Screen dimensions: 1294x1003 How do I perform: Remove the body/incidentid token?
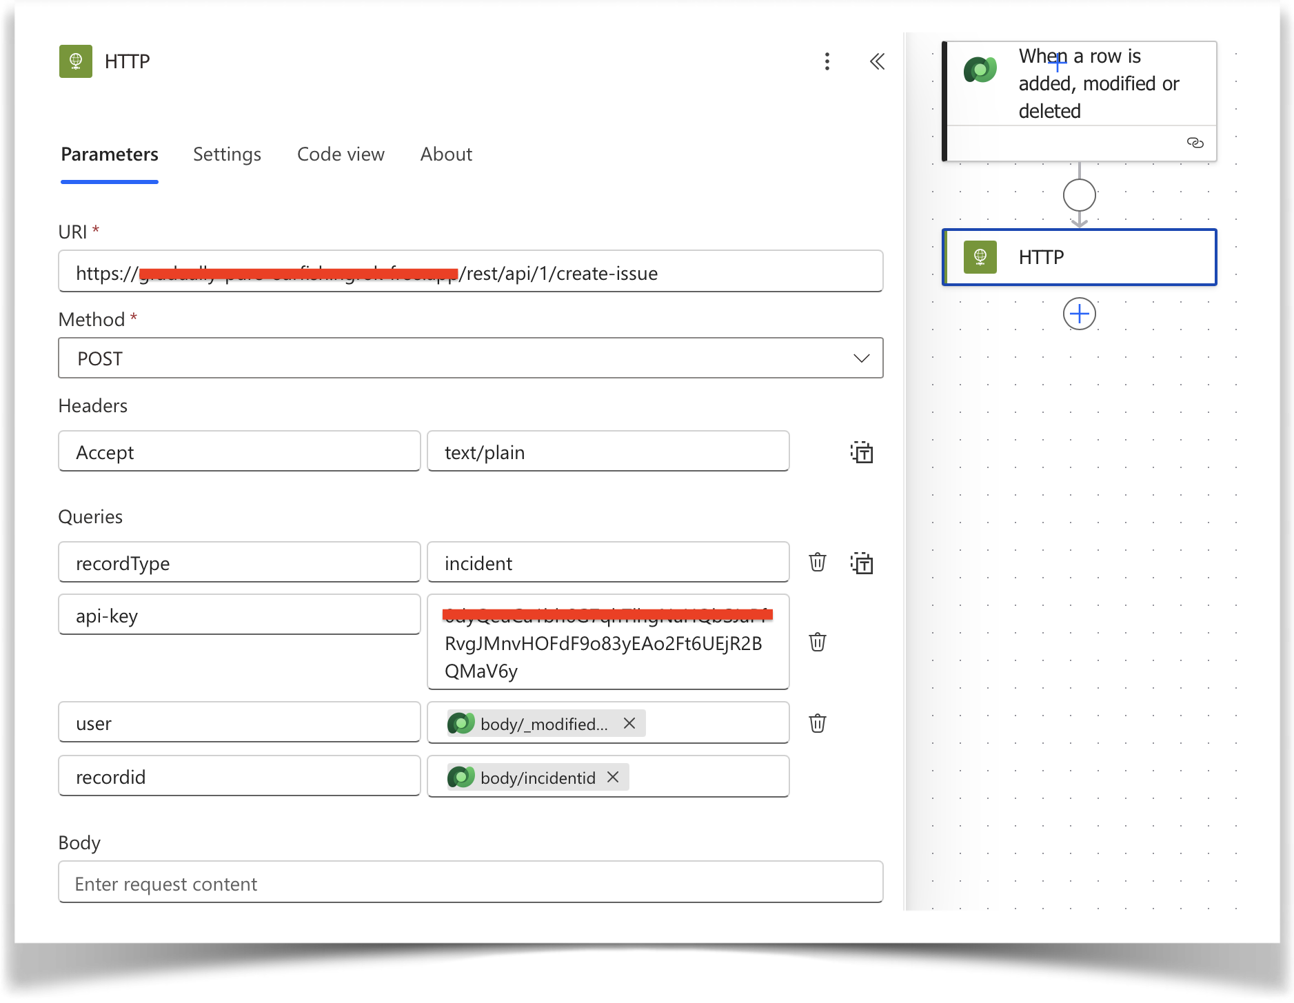pyautogui.click(x=613, y=777)
